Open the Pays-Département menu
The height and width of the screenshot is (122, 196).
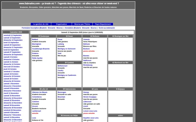[103, 24]
